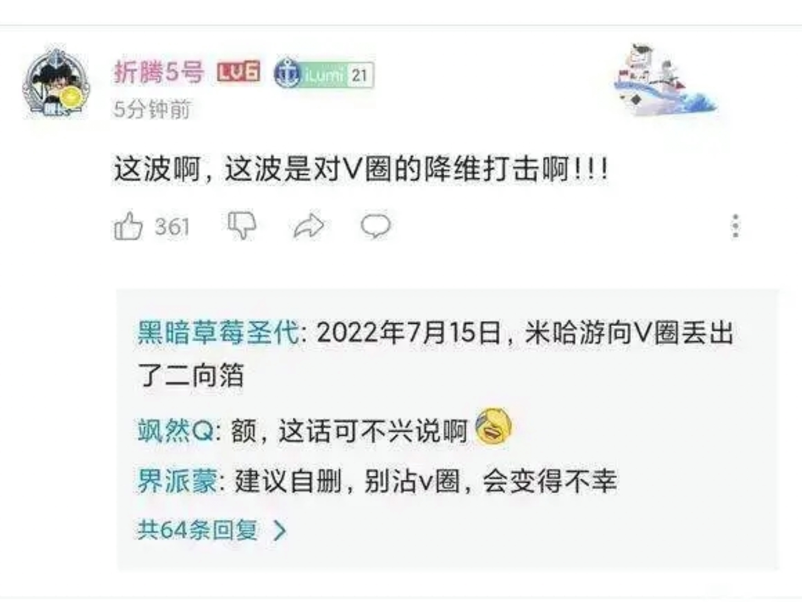
Task: Reply using the speech bubble icon
Action: 376,226
